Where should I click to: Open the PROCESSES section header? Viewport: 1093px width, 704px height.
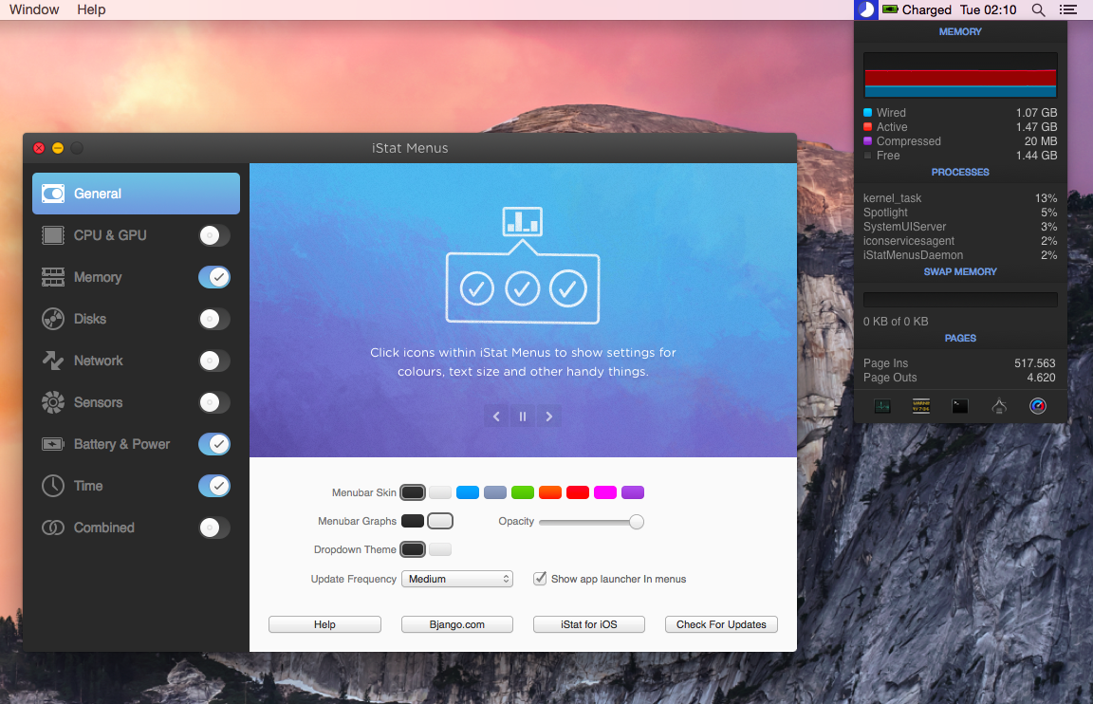pyautogui.click(x=959, y=172)
